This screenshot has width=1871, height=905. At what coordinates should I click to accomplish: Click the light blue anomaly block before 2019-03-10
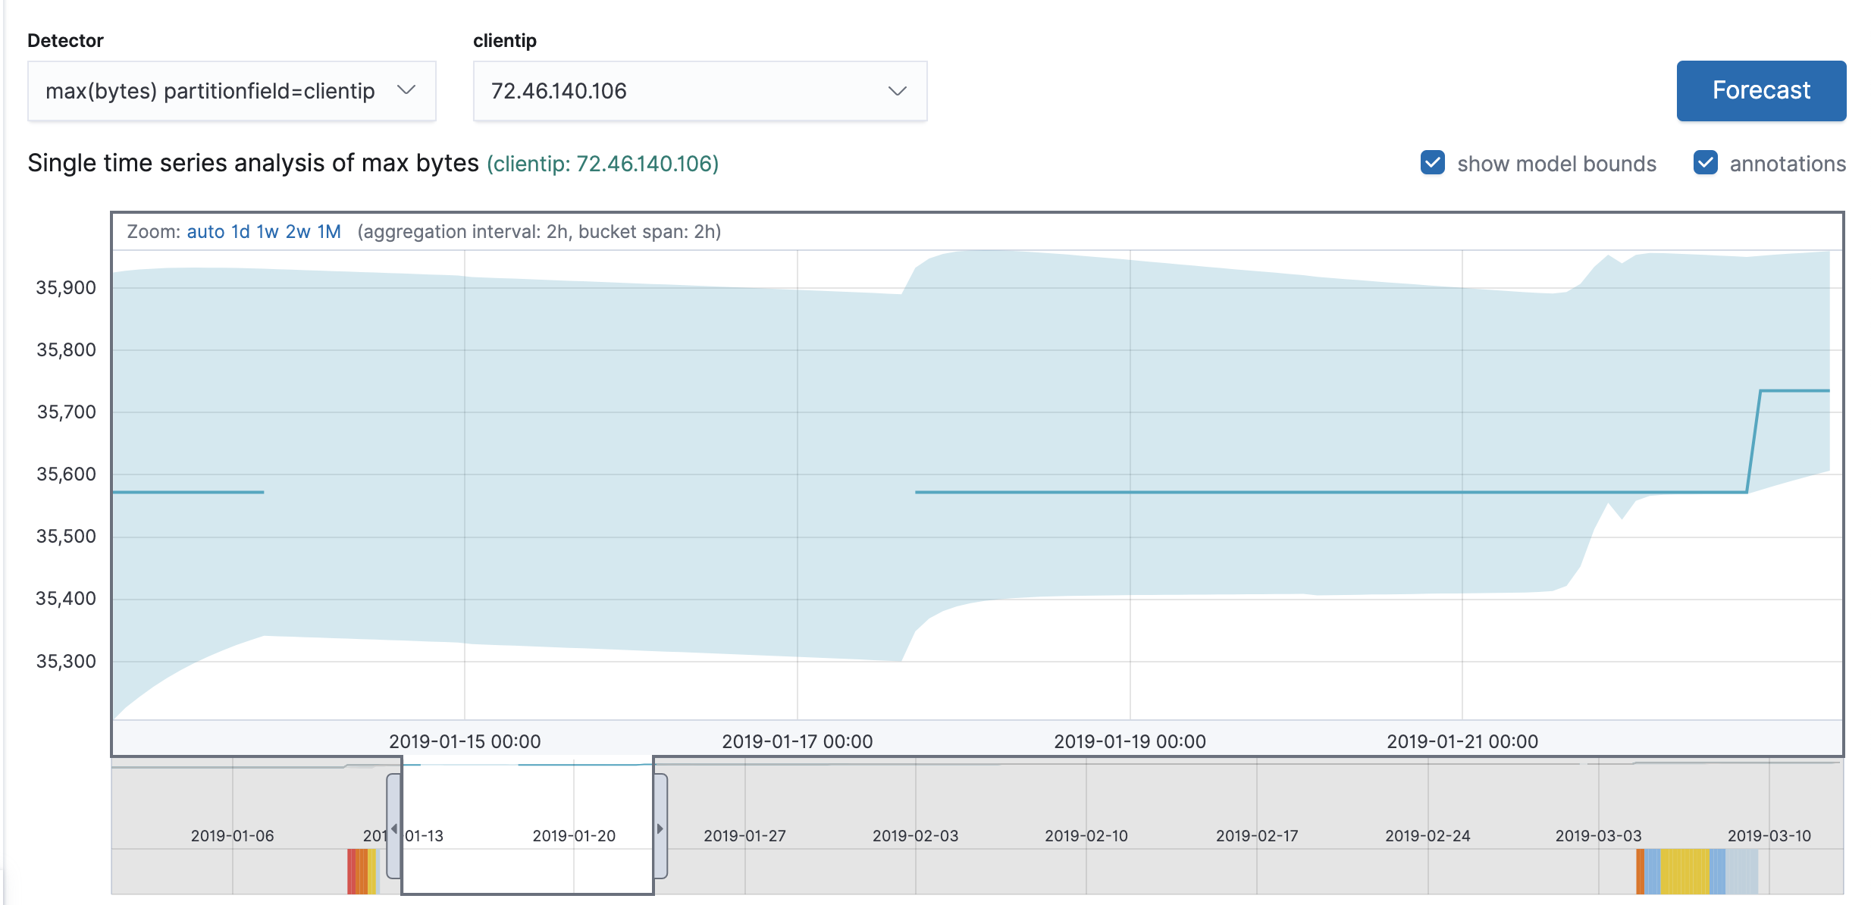(x=1742, y=872)
